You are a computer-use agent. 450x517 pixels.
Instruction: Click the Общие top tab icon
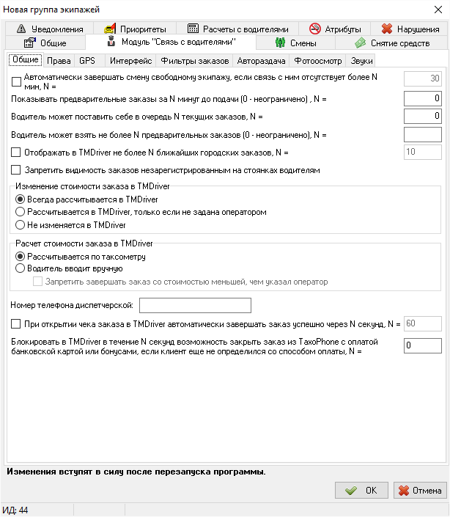pos(30,43)
